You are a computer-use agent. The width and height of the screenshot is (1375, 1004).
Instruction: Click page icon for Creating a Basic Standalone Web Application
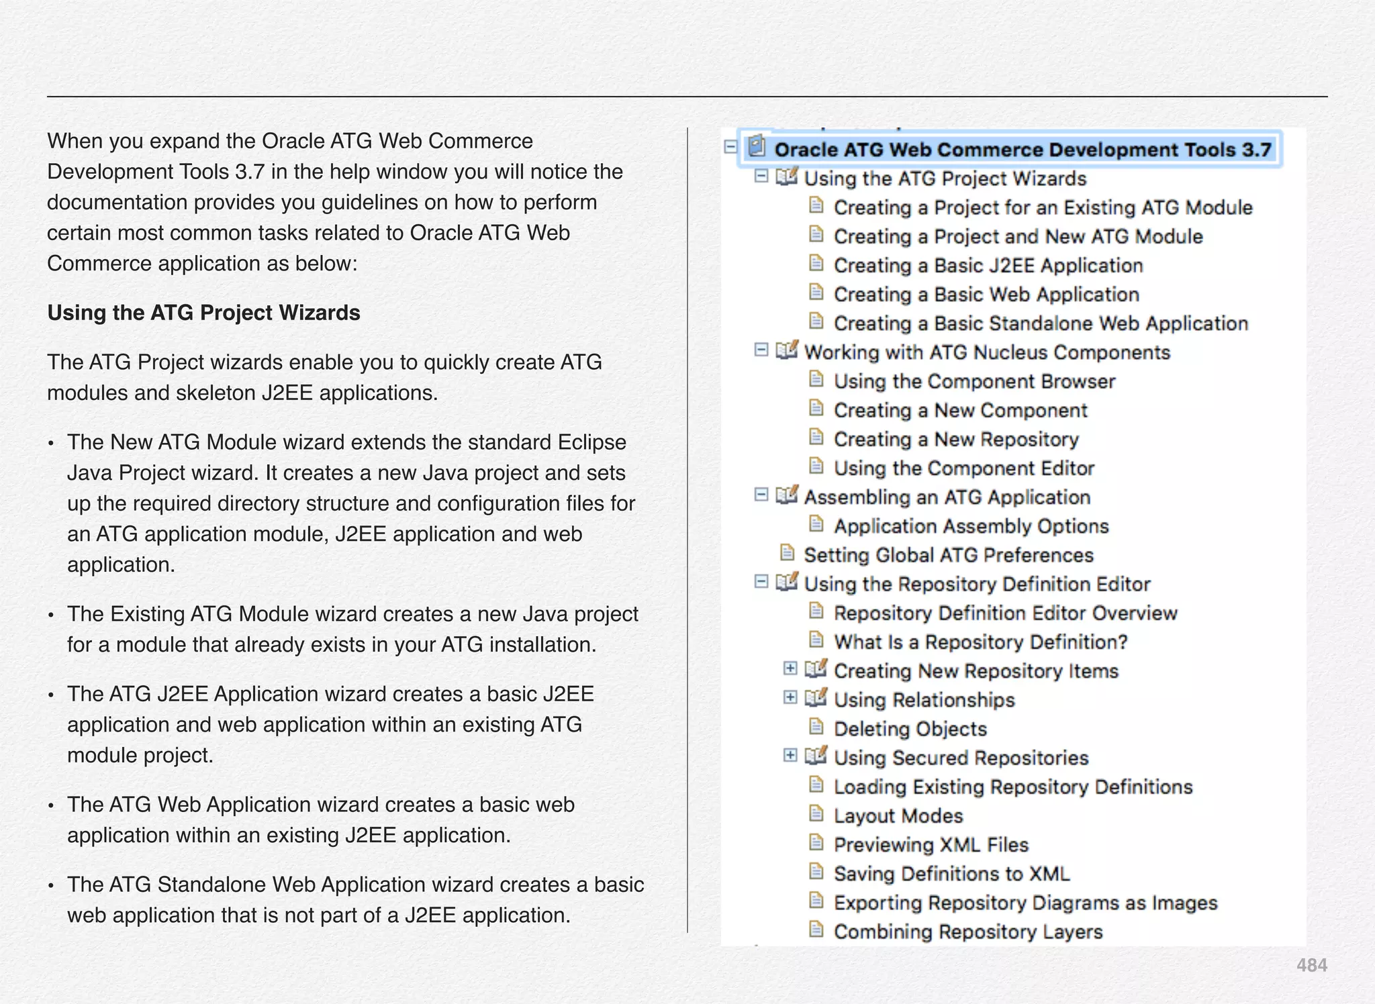pos(816,321)
